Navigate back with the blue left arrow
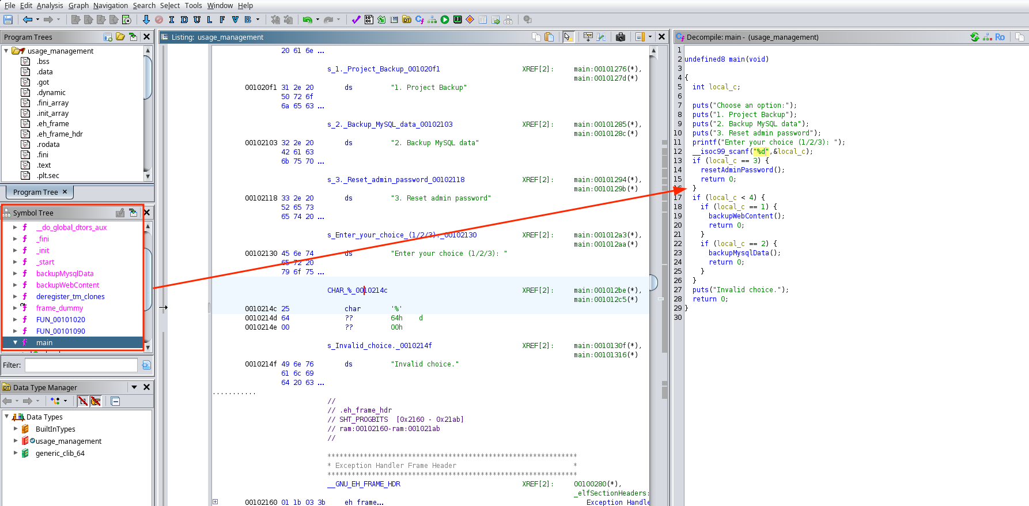1029x506 pixels. tap(28, 20)
